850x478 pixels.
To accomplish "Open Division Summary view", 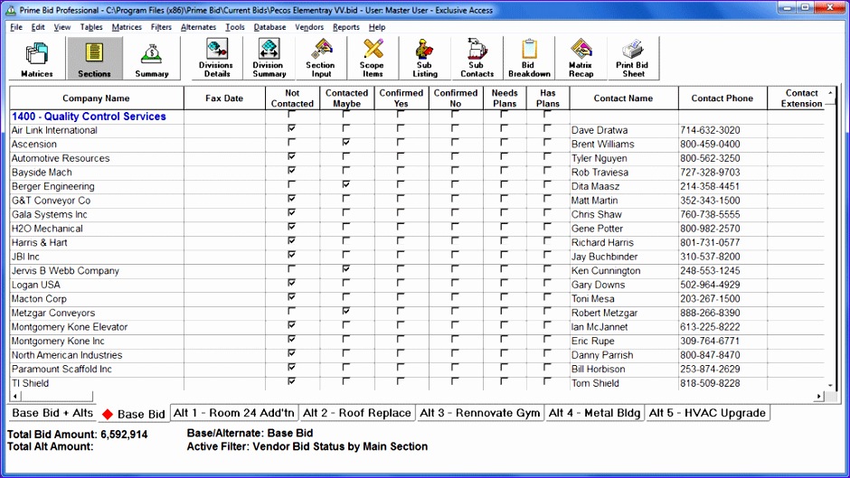I will click(x=269, y=59).
